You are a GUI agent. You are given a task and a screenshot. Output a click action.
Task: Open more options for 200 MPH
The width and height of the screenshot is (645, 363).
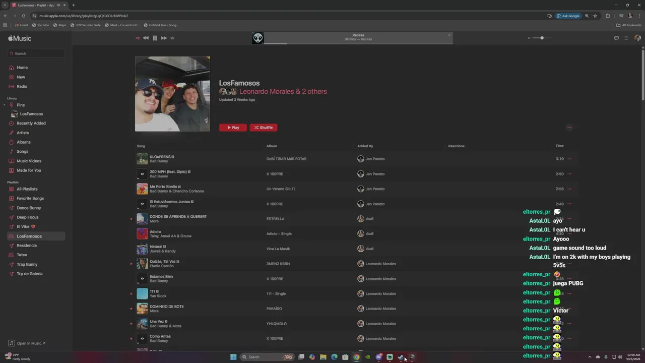click(x=569, y=174)
